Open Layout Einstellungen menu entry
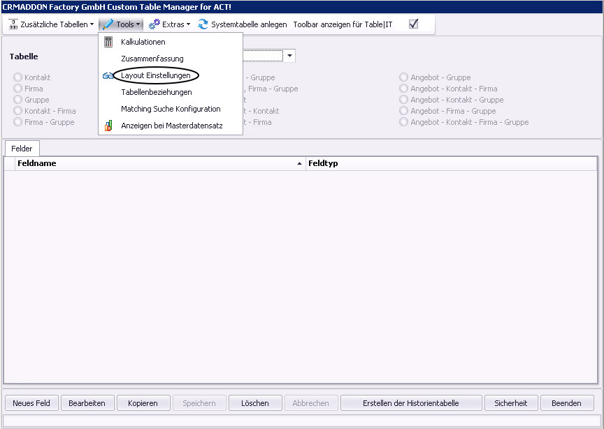 click(171, 75)
